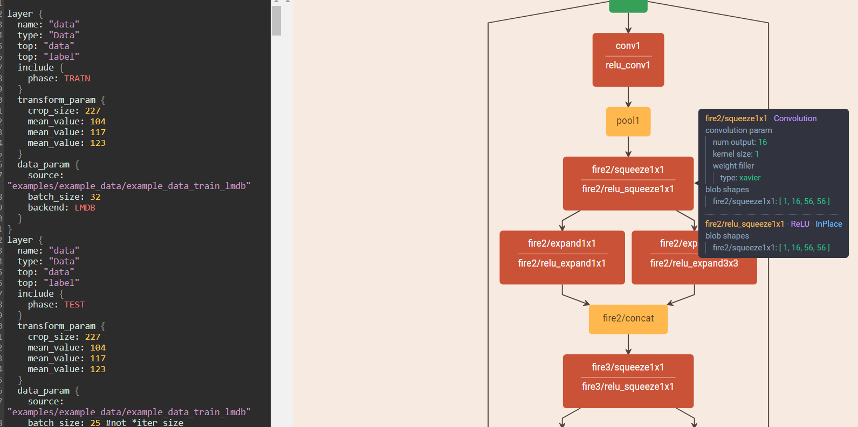Click 'mean_value: 117' in the TEST layer
Viewport: 858px width, 427px height.
[x=66, y=359]
